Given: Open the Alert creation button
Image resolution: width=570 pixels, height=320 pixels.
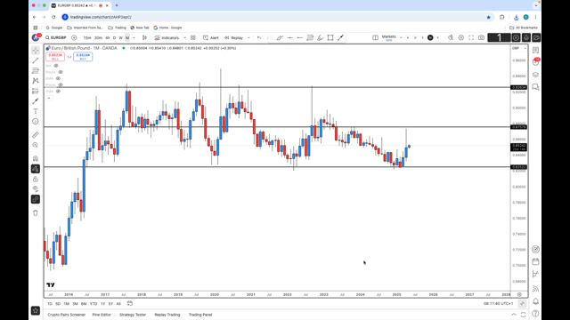Looking at the screenshot, I should (x=211, y=37).
